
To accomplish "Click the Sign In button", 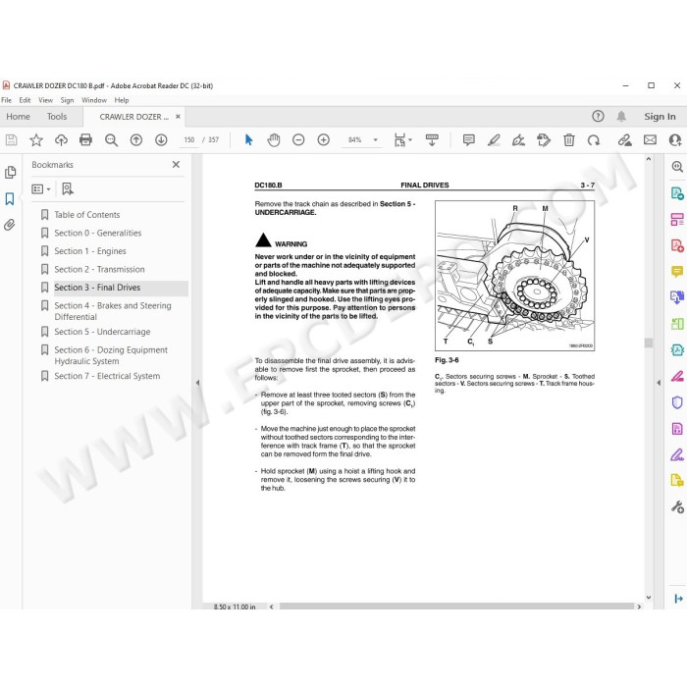I will pyautogui.click(x=660, y=117).
